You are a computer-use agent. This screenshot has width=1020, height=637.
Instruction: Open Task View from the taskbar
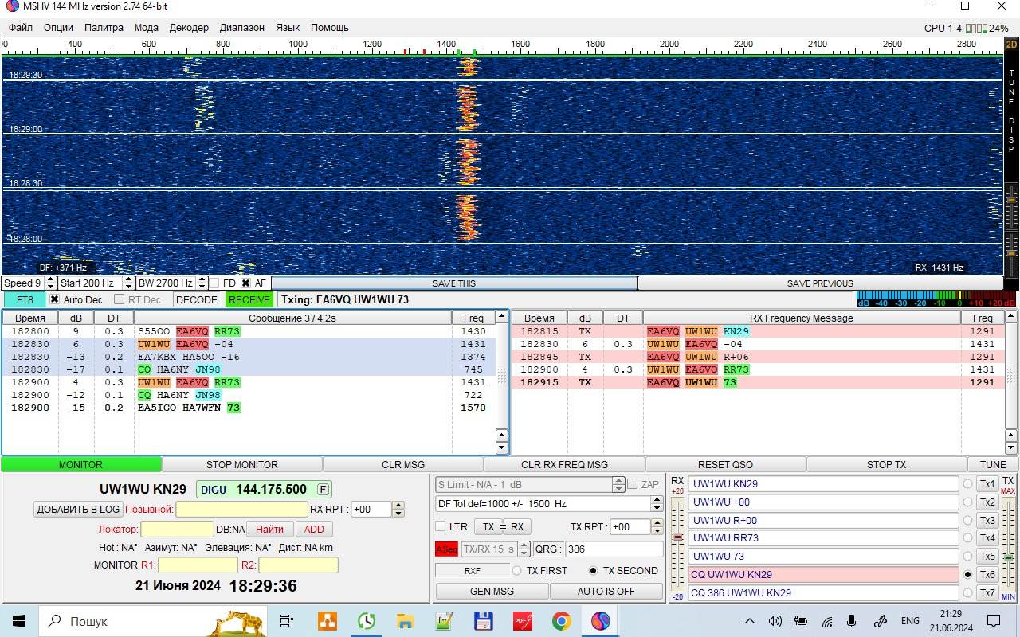(x=287, y=620)
